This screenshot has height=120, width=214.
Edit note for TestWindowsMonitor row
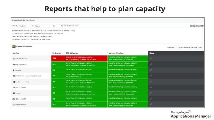tap(151, 82)
